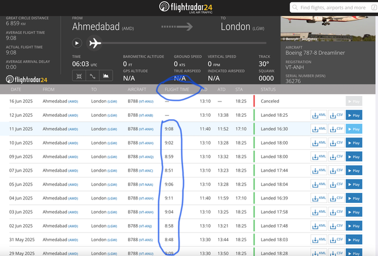Click the VT-ANH registration in aircraft panel

pyautogui.click(x=295, y=67)
